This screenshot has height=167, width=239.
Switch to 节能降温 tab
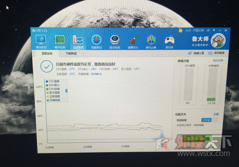coord(71,53)
